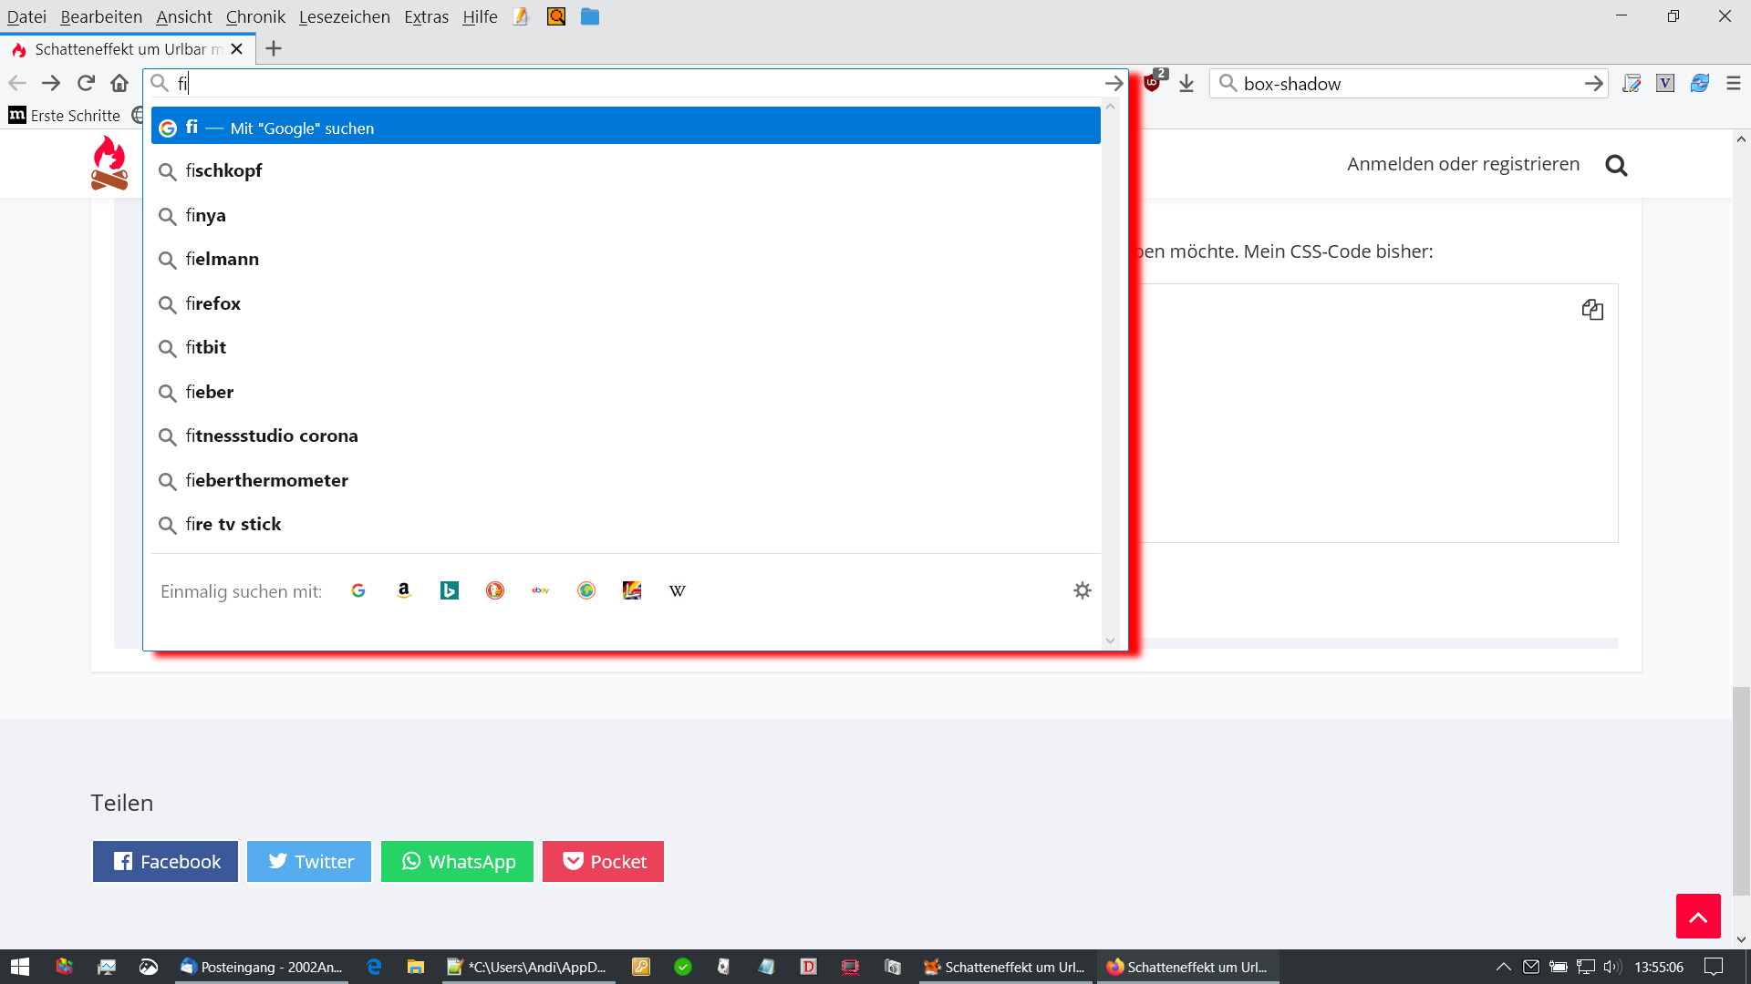Pick 'fire tv stick' suggestion
This screenshot has width=1751, height=984.
point(233,525)
